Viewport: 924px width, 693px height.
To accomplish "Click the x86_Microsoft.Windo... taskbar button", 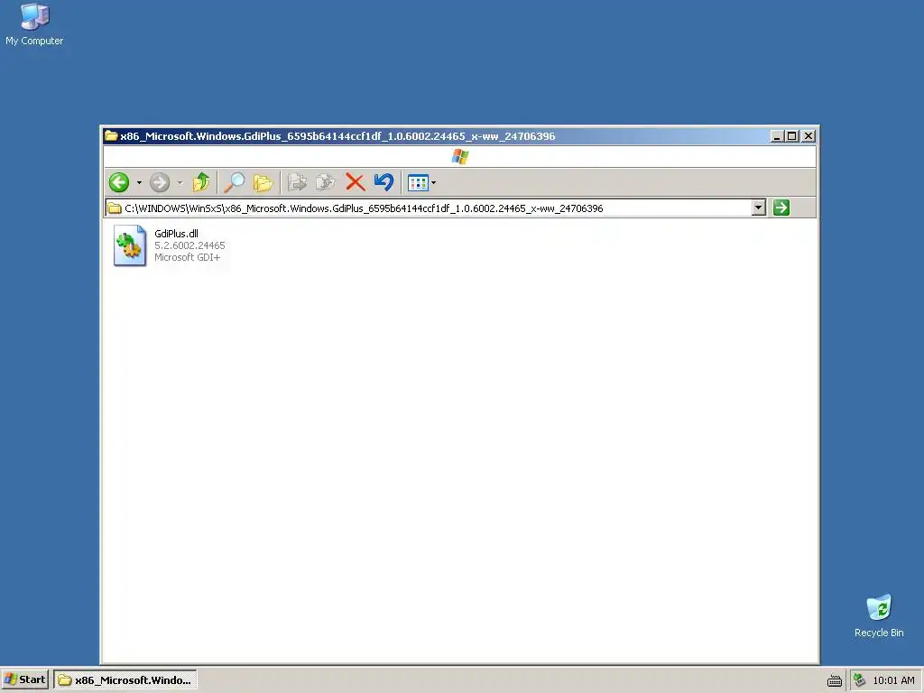I will (125, 680).
